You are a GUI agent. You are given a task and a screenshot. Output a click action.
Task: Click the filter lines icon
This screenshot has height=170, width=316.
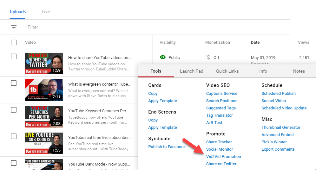tap(14, 27)
